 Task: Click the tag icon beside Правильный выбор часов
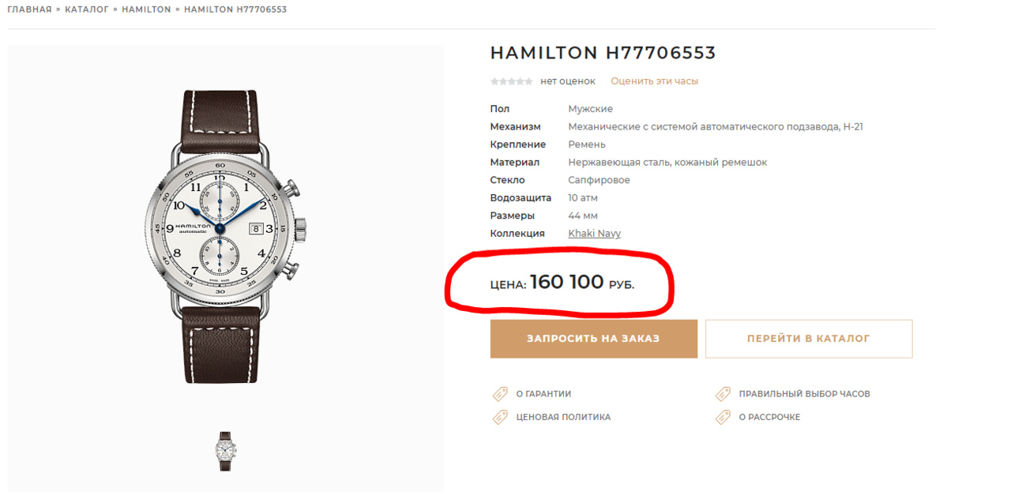[723, 394]
